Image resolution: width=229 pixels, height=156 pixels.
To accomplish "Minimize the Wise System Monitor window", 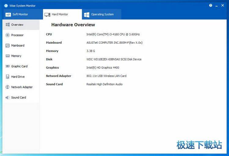I will (x=217, y=5).
